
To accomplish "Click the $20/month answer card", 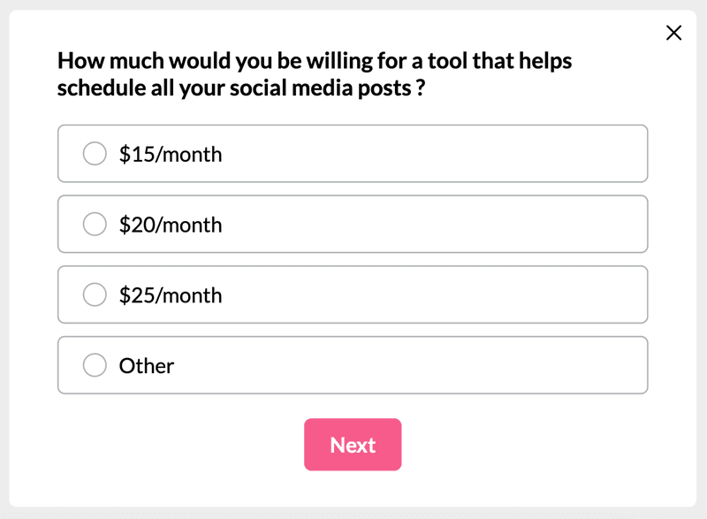I will 353,224.
